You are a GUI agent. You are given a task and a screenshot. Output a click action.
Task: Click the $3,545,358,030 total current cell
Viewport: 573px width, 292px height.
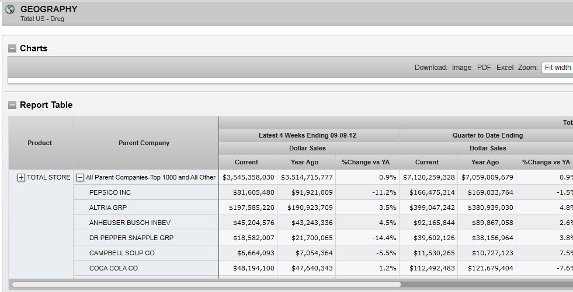coord(248,178)
